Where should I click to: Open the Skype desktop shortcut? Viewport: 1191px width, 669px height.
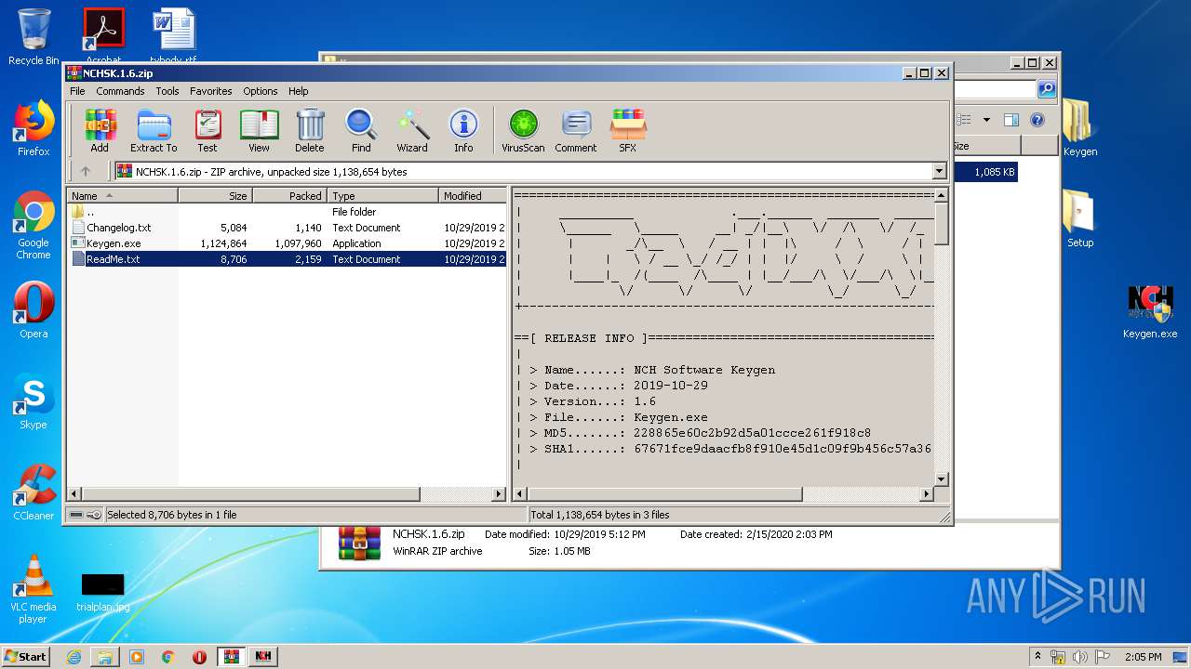pos(33,401)
